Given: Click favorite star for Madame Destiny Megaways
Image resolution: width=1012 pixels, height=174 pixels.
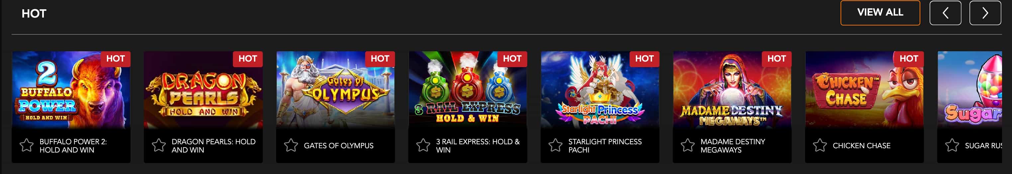Looking at the screenshot, I should click(x=687, y=146).
